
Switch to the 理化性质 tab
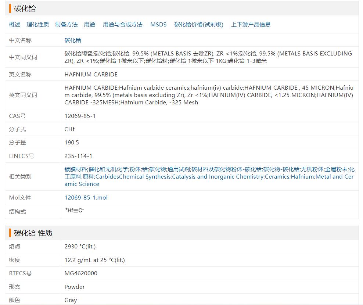(x=37, y=25)
